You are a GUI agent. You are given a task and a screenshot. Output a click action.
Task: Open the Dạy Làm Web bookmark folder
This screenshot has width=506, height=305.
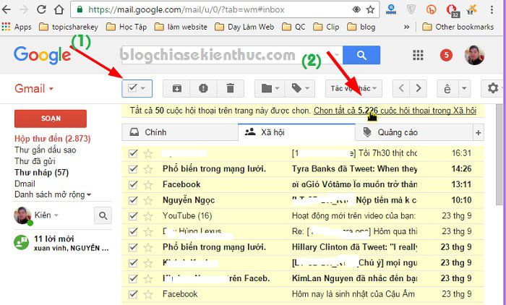point(244,27)
